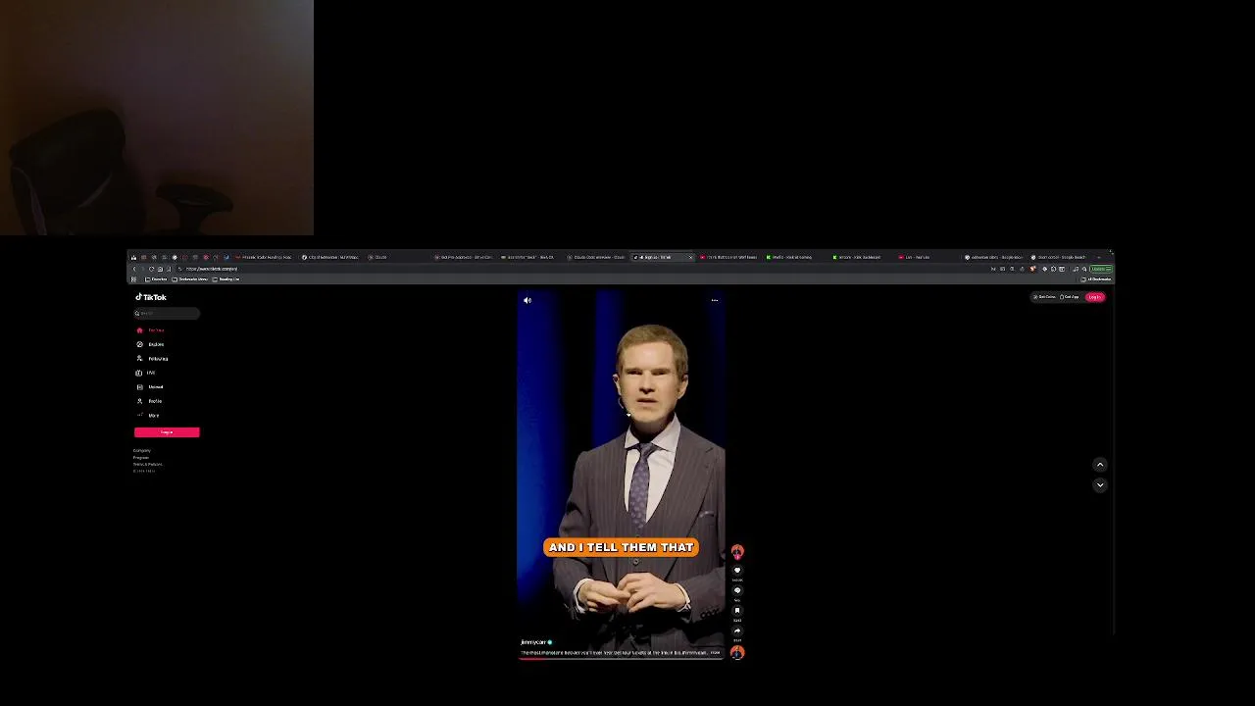Switch to the Google Search tab

(x=1061, y=257)
